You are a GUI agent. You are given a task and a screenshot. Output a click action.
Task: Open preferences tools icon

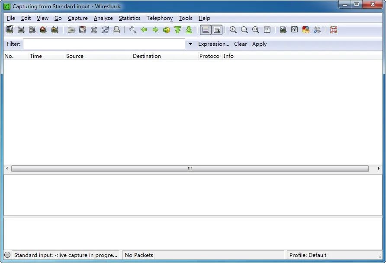[317, 30]
